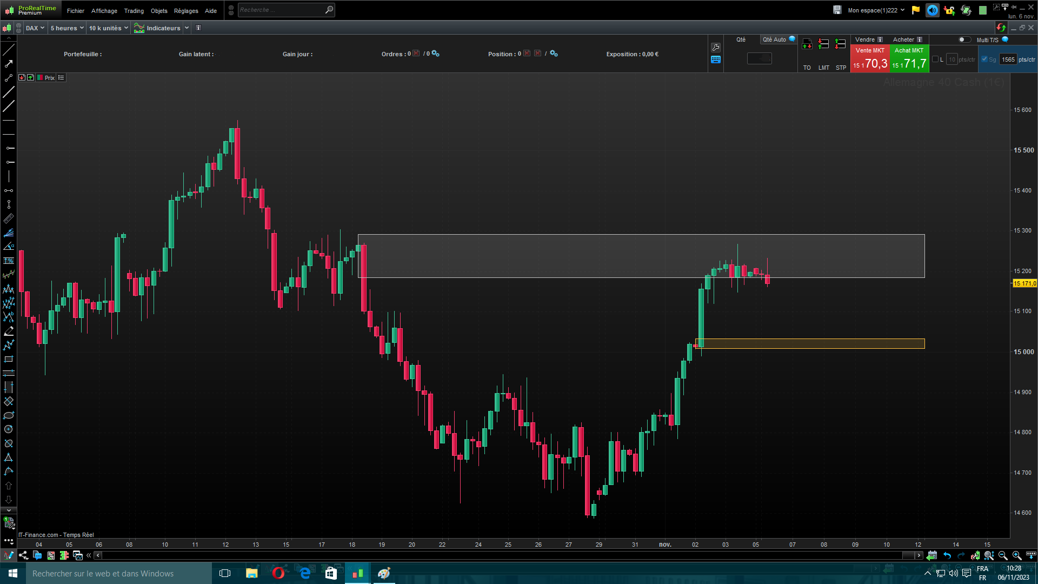Image resolution: width=1038 pixels, height=584 pixels.
Task: Click the zoom out magnifier icon
Action: (1003, 555)
